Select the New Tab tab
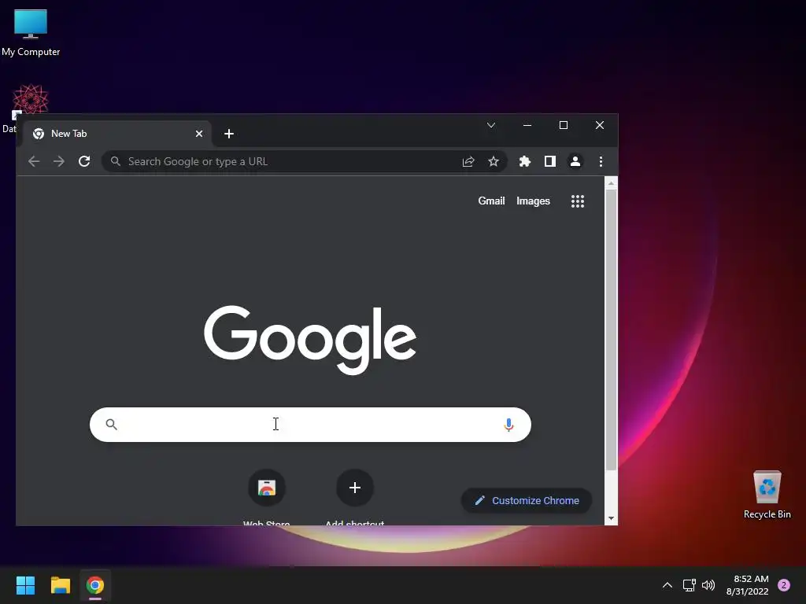Image resolution: width=806 pixels, height=604 pixels. coord(118,134)
